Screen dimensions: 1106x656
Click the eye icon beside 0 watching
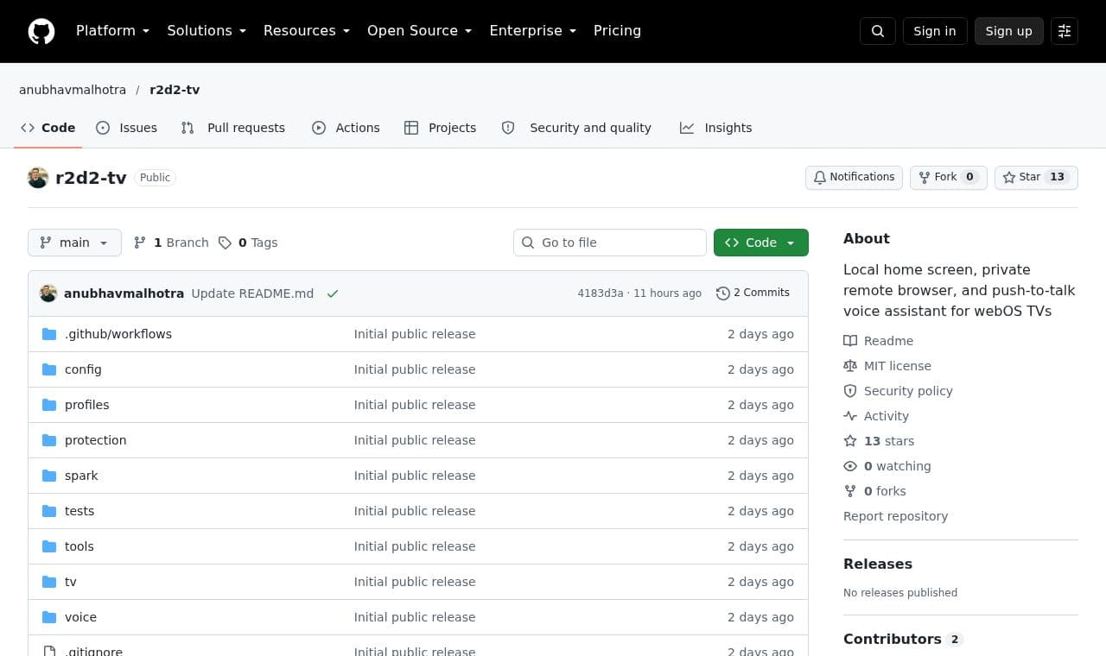tap(850, 466)
